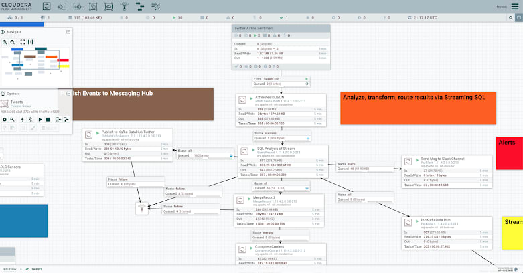Upload template from Operate panel
The image size is (523, 273).
66,119
